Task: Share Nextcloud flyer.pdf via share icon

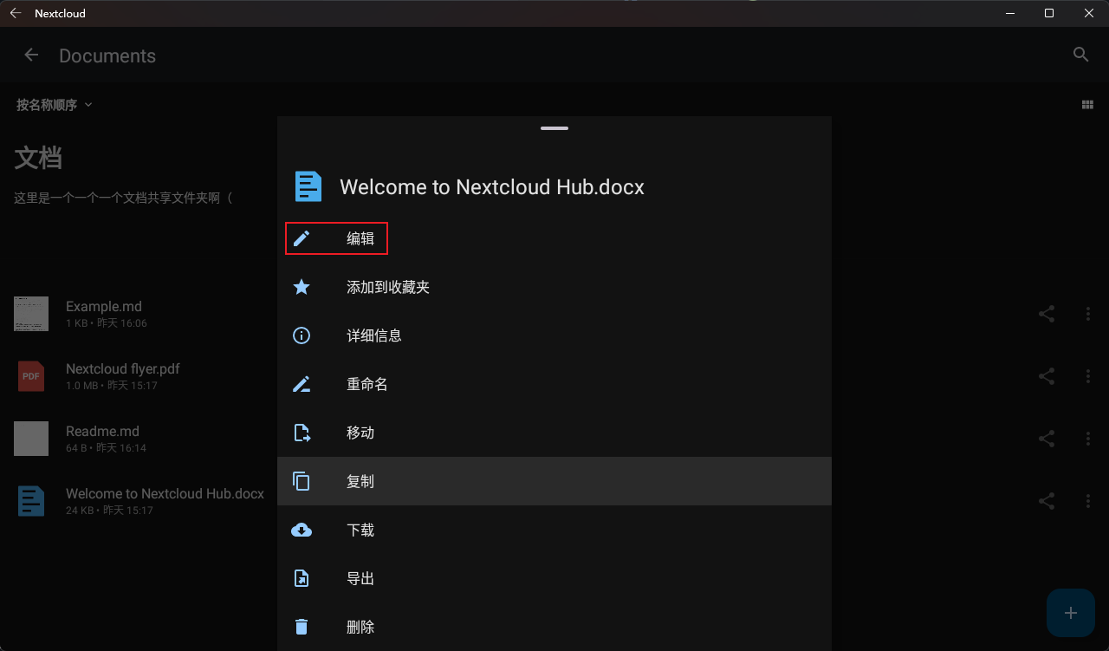Action: coord(1047,376)
